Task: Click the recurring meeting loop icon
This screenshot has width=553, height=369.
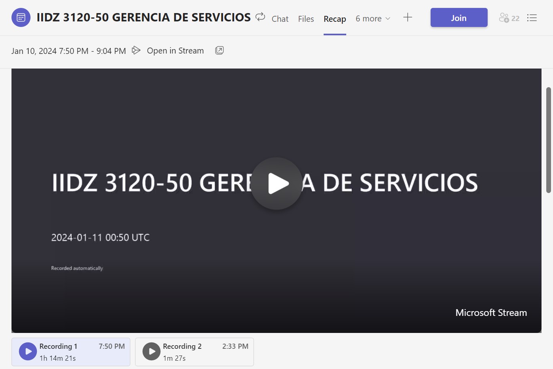Action: pos(260,17)
